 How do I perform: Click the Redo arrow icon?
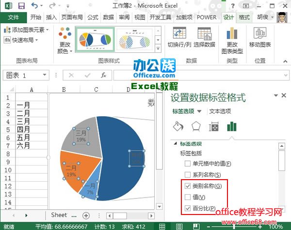[52, 5]
